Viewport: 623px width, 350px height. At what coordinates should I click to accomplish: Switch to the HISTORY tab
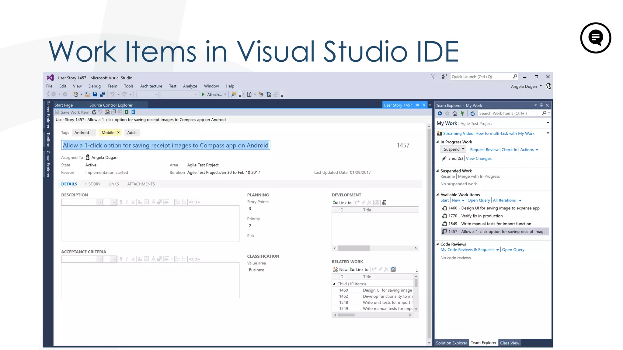(92, 184)
